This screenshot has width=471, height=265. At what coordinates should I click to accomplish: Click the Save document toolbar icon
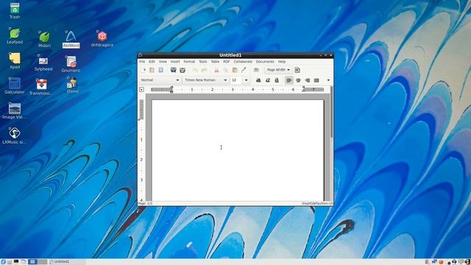point(160,70)
